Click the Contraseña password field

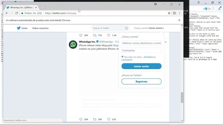141,50
